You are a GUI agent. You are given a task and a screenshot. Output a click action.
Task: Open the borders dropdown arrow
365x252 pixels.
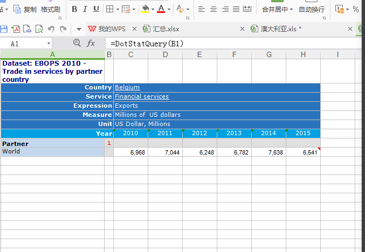117,9
